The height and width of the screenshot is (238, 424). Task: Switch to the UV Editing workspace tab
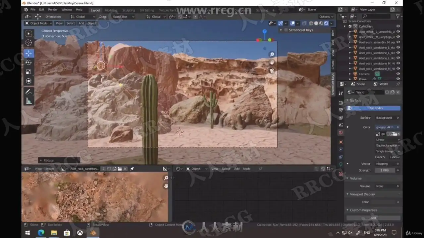[147, 10]
